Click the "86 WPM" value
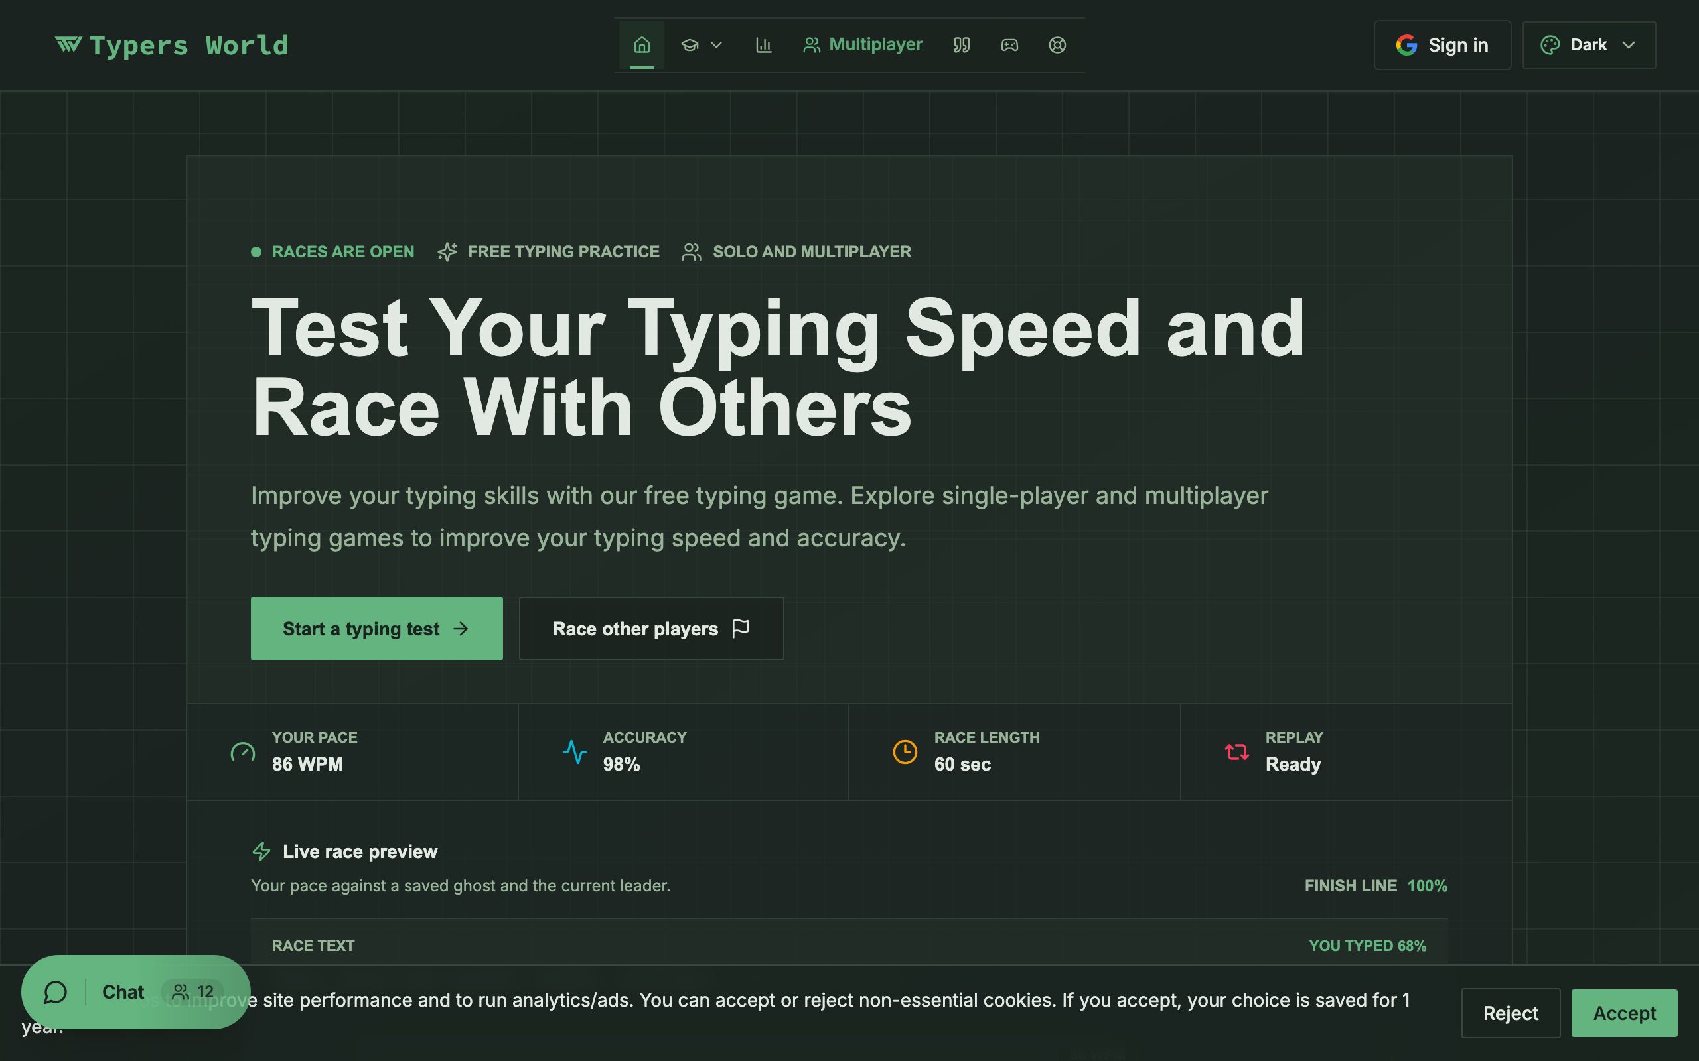The image size is (1699, 1061). pos(307,764)
